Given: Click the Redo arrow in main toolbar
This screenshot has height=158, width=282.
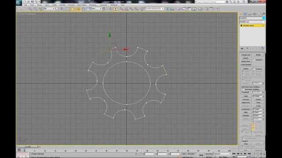Looking at the screenshot, I should pos(24,9).
